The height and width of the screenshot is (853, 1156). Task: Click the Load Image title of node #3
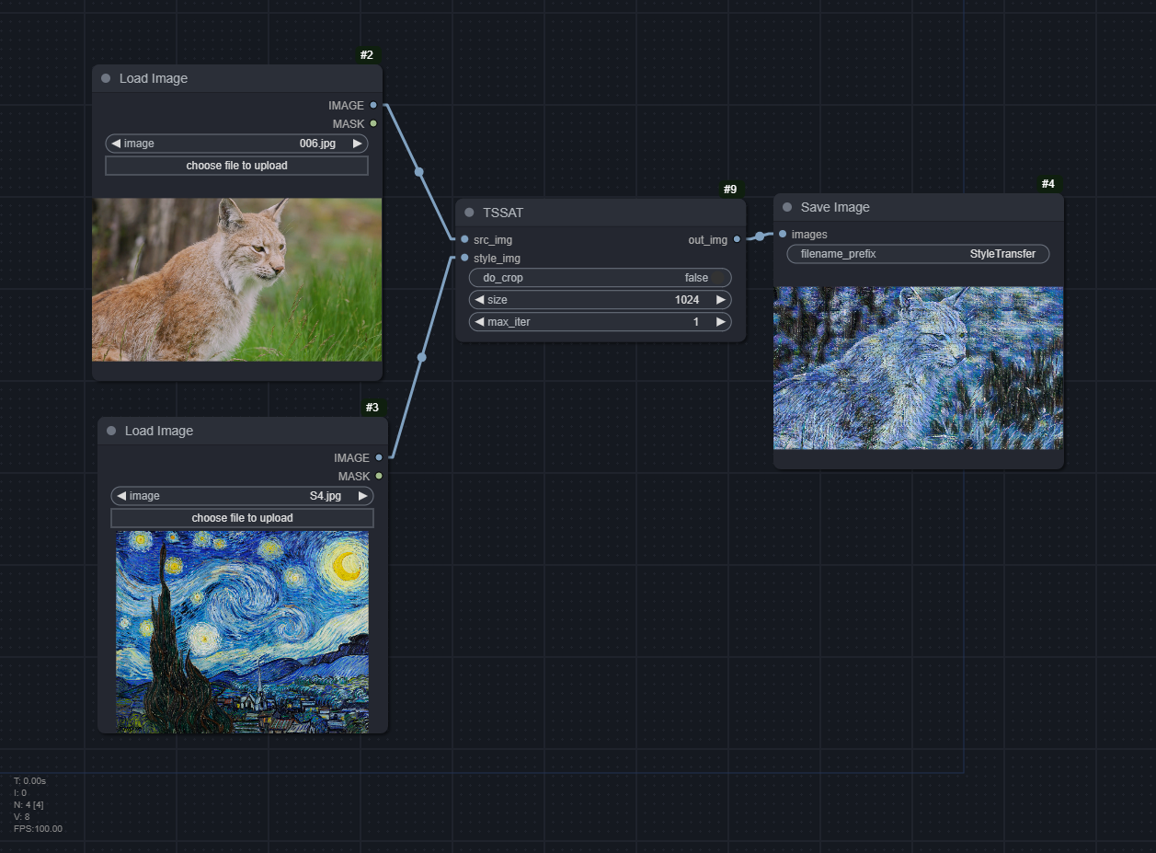(x=159, y=431)
